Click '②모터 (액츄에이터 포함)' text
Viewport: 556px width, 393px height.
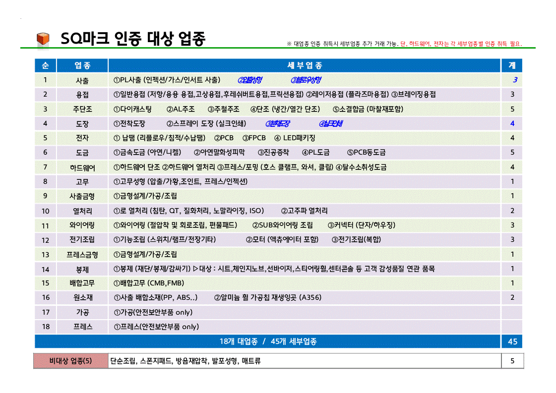point(282,239)
